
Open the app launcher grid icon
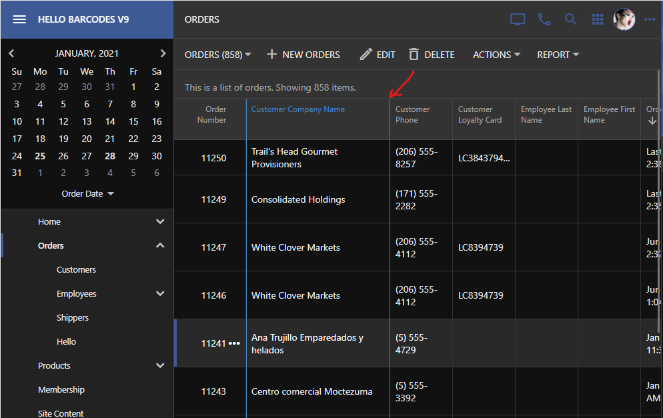coord(598,19)
